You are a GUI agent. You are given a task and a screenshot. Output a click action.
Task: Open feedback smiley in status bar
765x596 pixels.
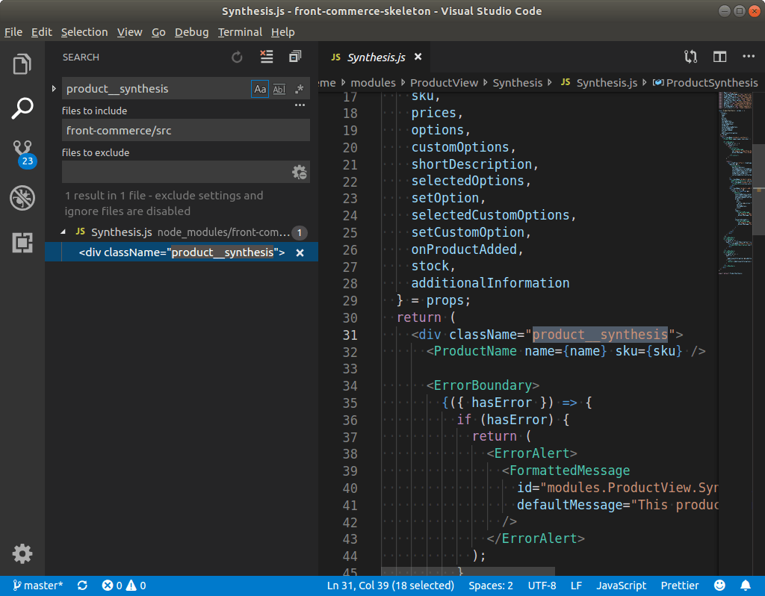(x=719, y=586)
